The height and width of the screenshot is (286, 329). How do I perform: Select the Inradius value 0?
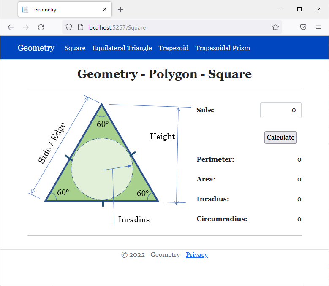[x=299, y=199]
